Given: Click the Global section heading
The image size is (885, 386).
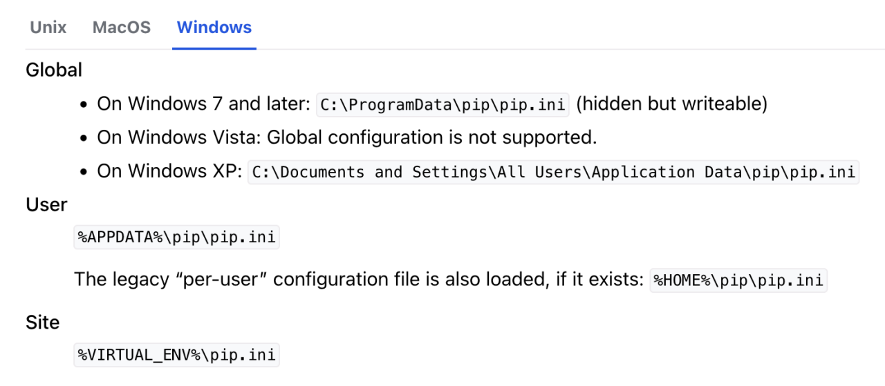Looking at the screenshot, I should (x=54, y=70).
